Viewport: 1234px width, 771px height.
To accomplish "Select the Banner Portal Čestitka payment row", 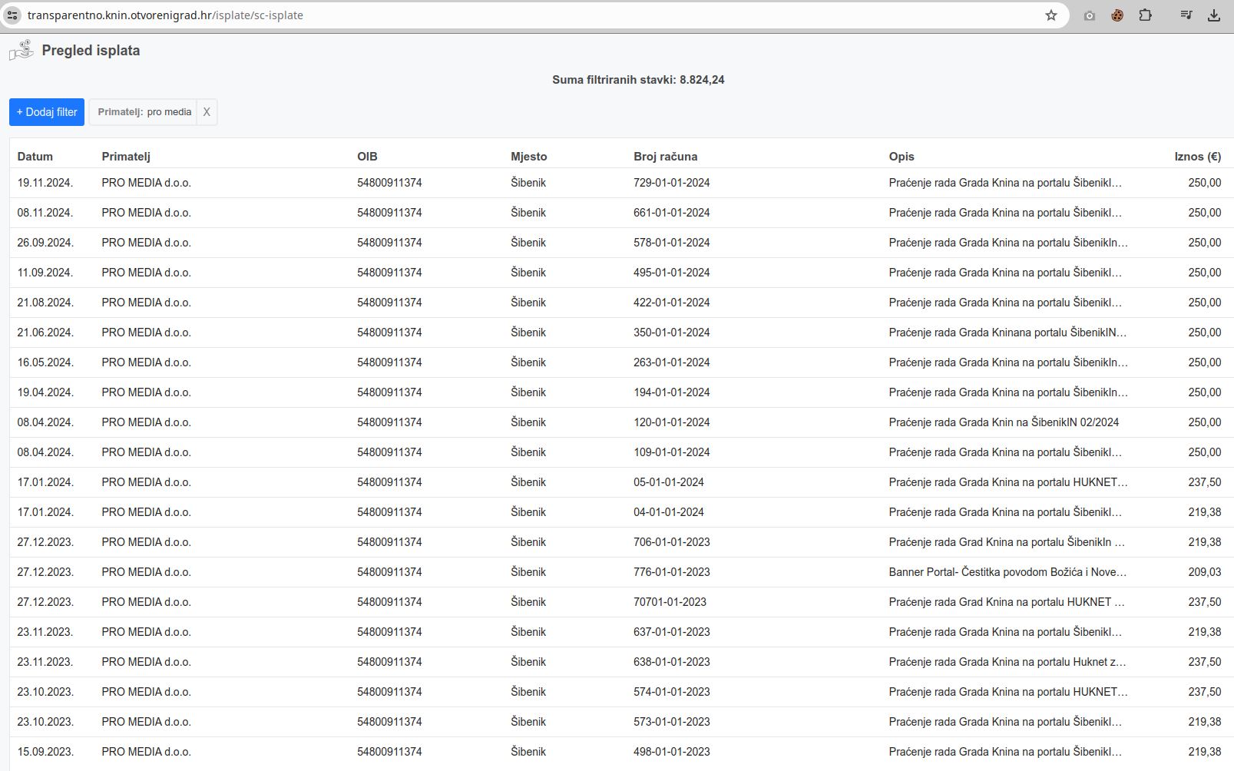I will (1007, 572).
